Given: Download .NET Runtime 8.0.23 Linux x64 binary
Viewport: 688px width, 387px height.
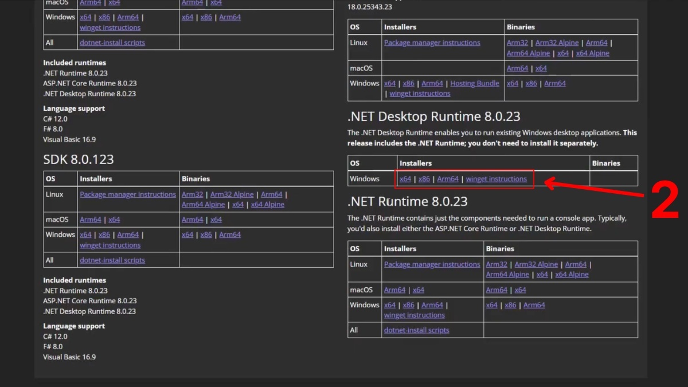Looking at the screenshot, I should click(x=542, y=275).
